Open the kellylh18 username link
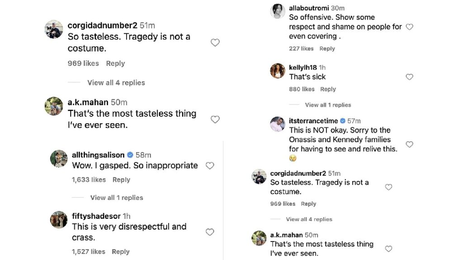463x260 pixels. (x=302, y=68)
